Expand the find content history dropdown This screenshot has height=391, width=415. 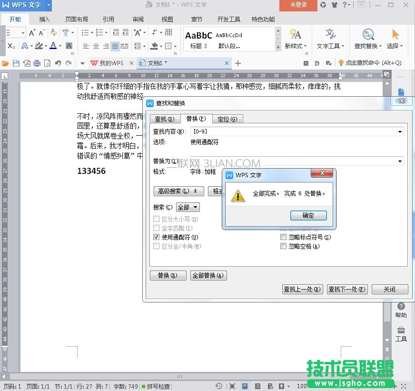pyautogui.click(x=399, y=132)
